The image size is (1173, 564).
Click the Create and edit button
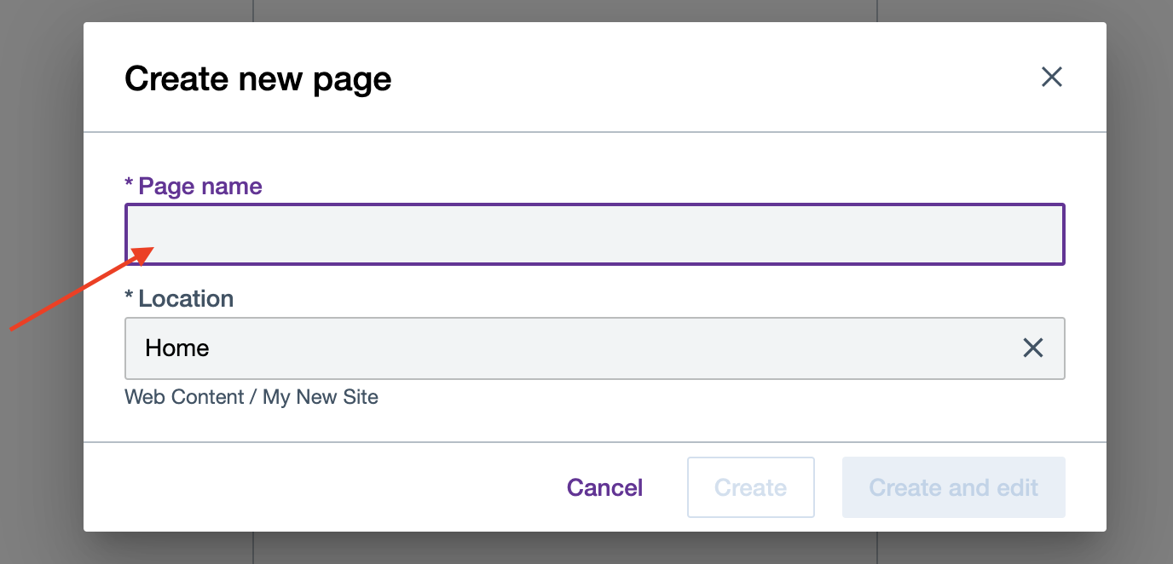(x=952, y=486)
